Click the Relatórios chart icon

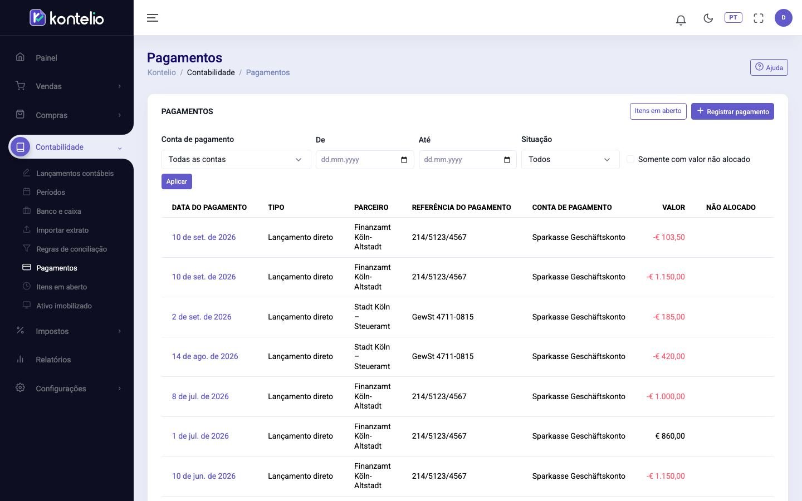point(20,359)
